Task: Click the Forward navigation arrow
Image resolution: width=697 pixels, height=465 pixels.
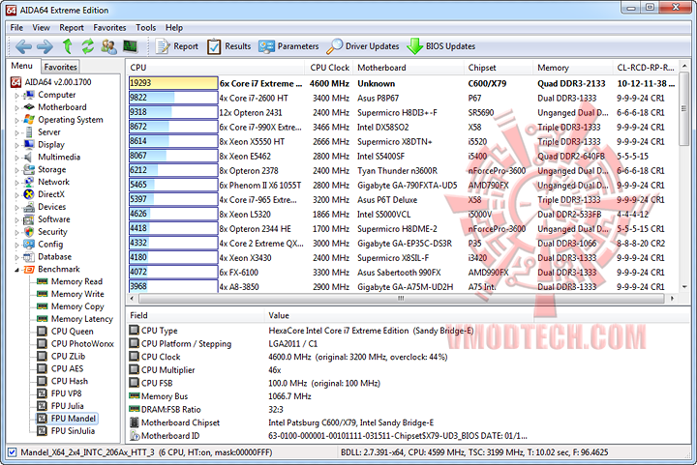Action: [x=45, y=46]
